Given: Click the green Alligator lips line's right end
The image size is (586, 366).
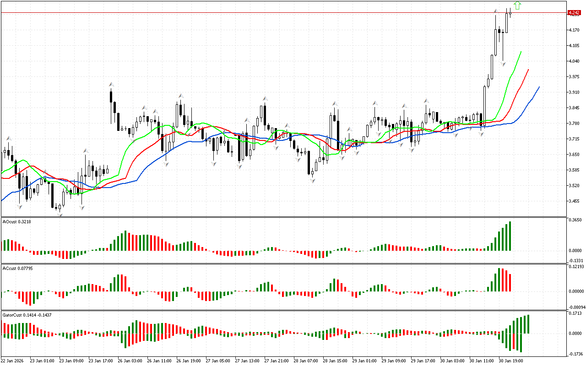Looking at the screenshot, I should click(521, 52).
